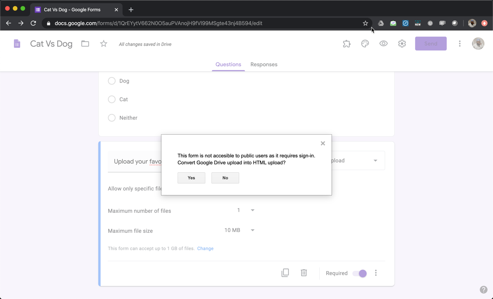This screenshot has width=493, height=299.
Task: Open question's three-dot more options
Action: point(376,273)
